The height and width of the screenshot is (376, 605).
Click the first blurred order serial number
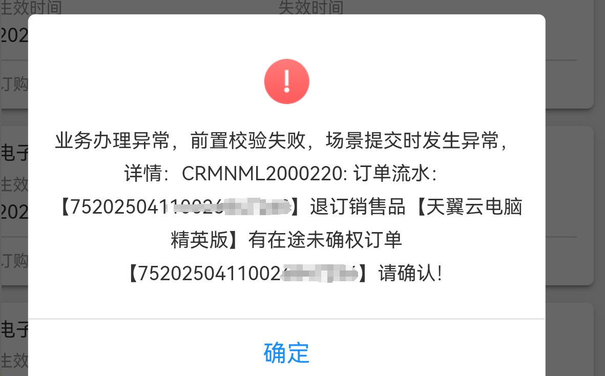180,207
